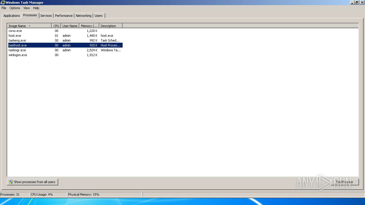
Task: Open the Options menu
Action: [x=15, y=8]
